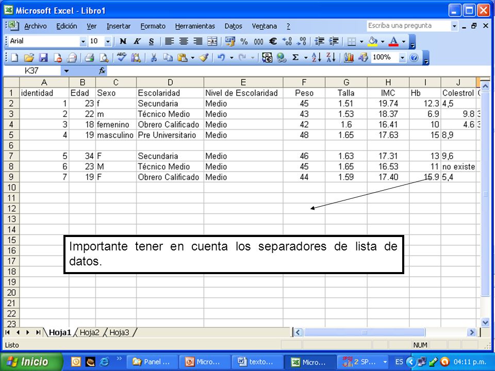This screenshot has width=495, height=371.
Task: Increase decimal places
Action: click(x=287, y=41)
